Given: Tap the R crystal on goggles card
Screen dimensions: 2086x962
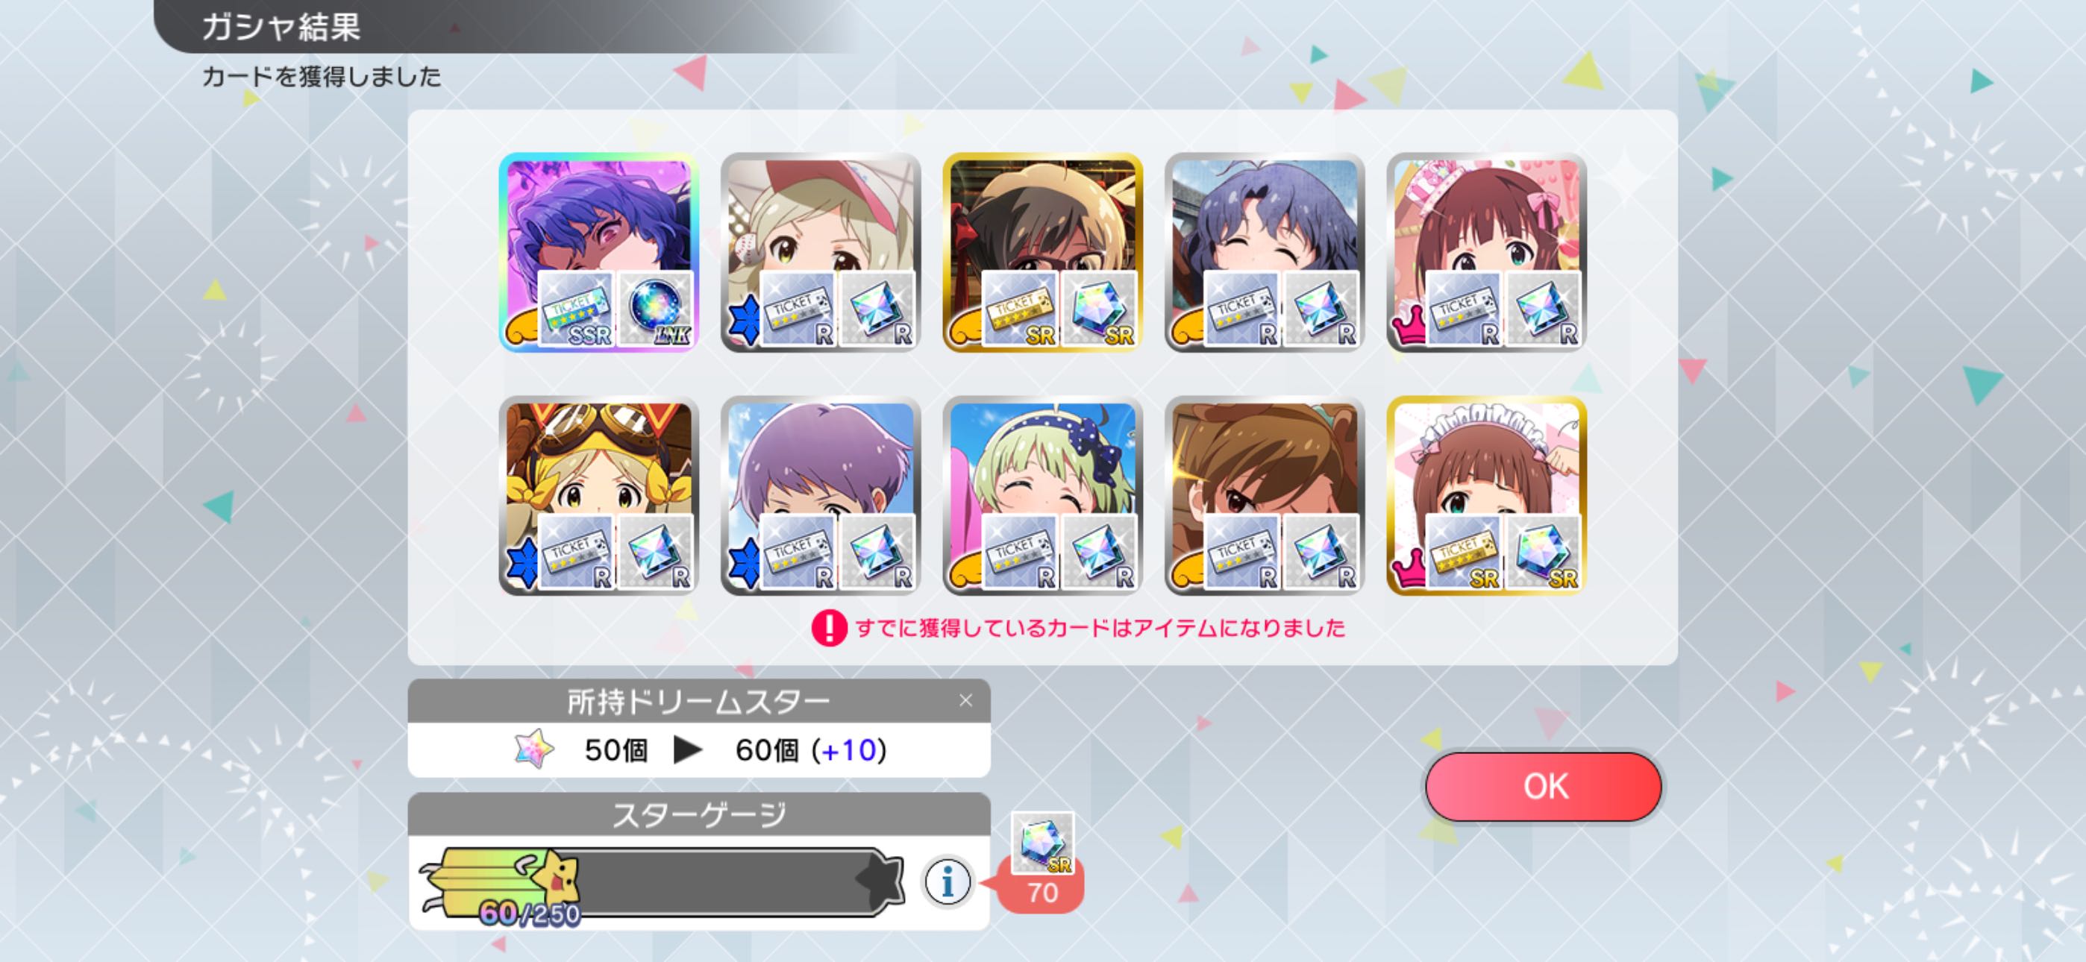Looking at the screenshot, I should (x=655, y=553).
